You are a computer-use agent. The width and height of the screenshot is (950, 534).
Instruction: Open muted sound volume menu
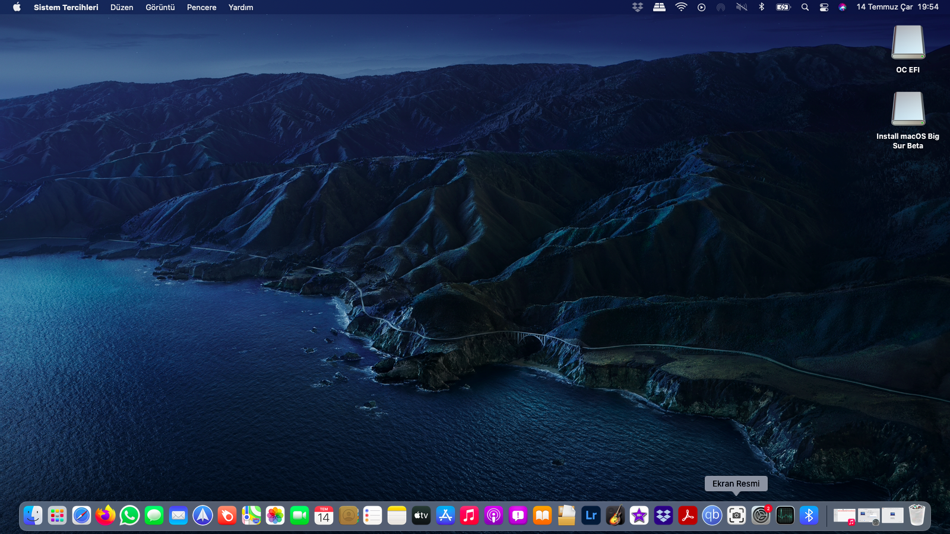742,7
